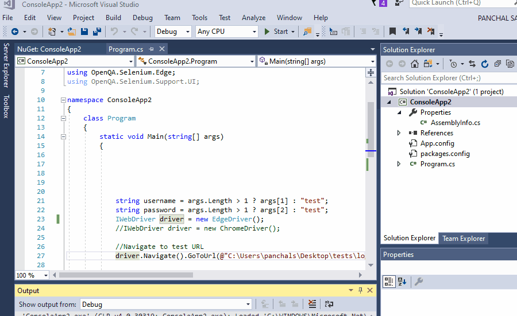Click the Refresh icon in Solution Explorer
Screen dimensions: 517x316
pyautogui.click(x=485, y=64)
